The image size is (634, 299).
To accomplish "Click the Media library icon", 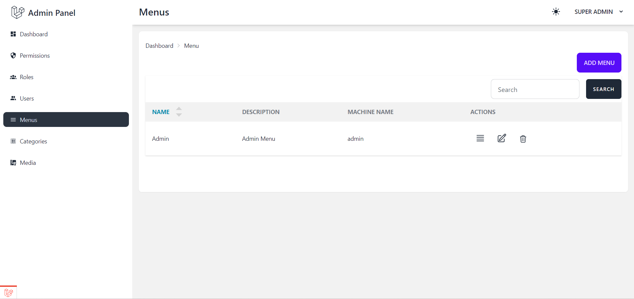I will (x=13, y=163).
